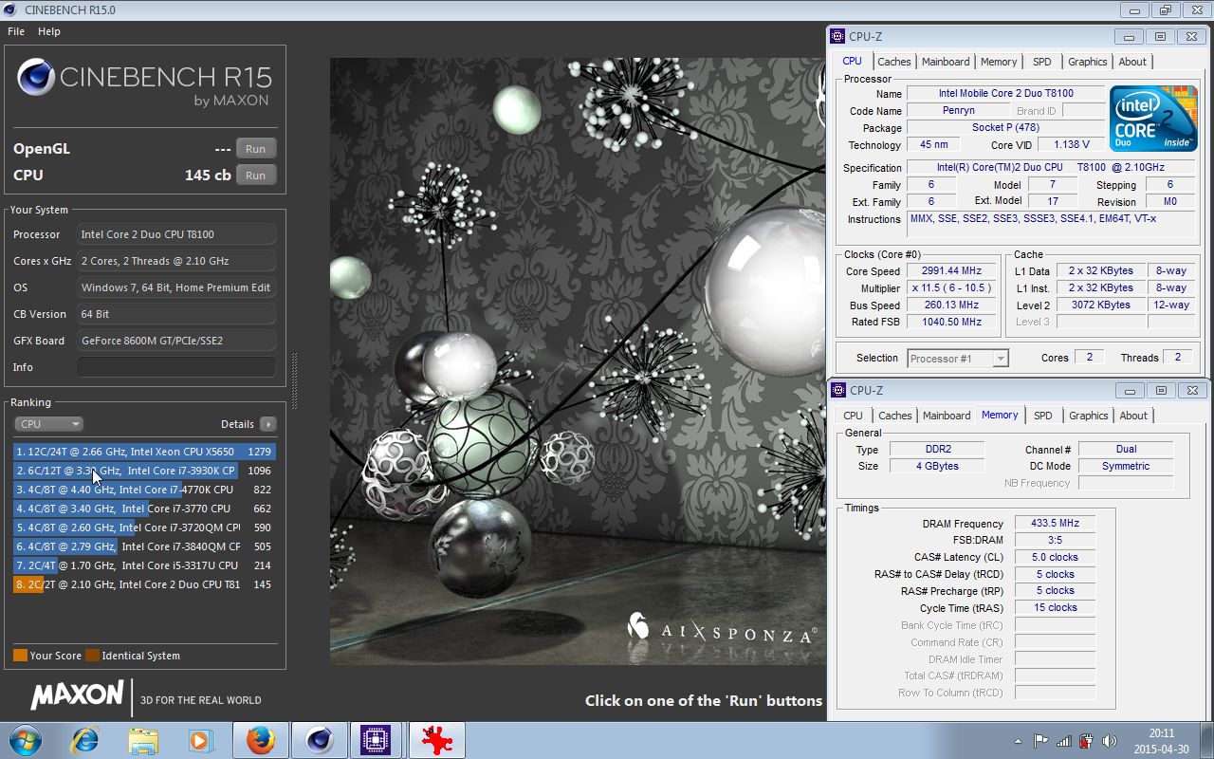Screen dimensions: 1214x759
Task: Launch Internet Explorer from taskbar
Action: tap(84, 740)
